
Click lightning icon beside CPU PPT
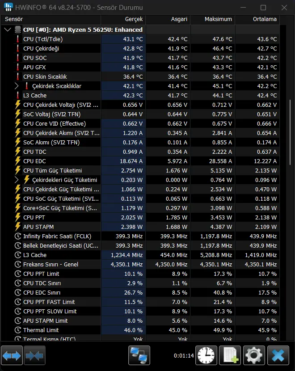click(18, 217)
